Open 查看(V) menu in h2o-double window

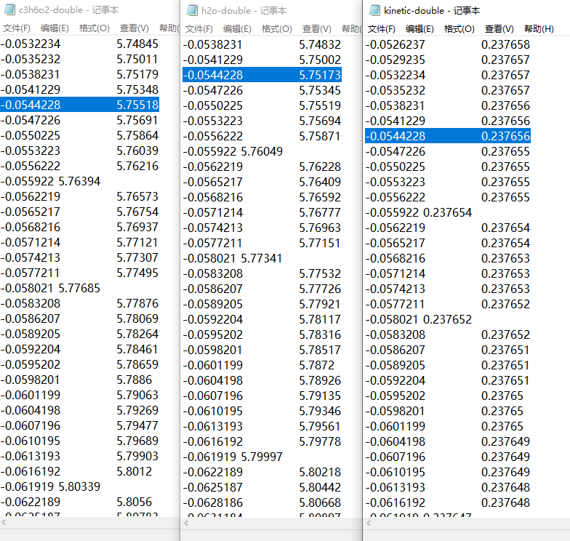pos(316,28)
